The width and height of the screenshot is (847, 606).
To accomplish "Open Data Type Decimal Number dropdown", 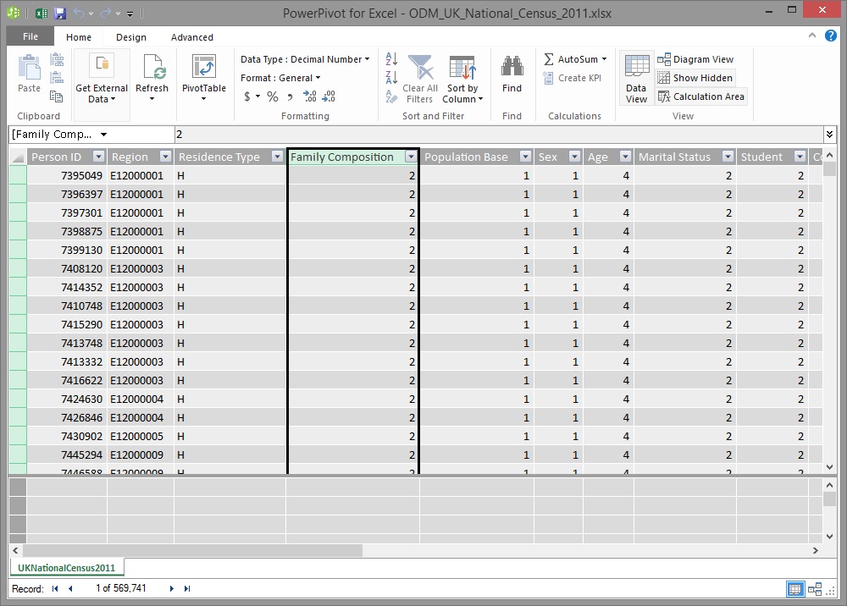I will point(305,59).
